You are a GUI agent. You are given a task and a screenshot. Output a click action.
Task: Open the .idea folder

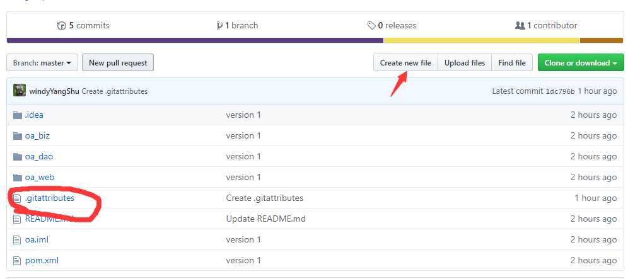34,115
